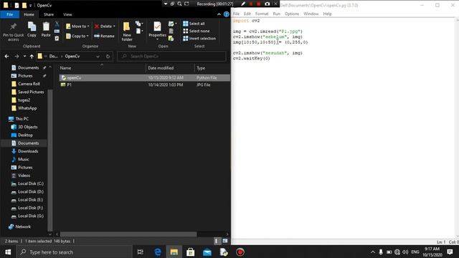Click the Windows Start button
Image resolution: width=459 pixels, height=258 pixels.
click(8, 252)
